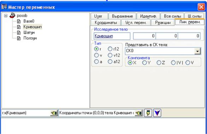Viewport: 207px width, 134px height.
Task: Switch to the Ш.силы tab
Action: (x=194, y=16)
